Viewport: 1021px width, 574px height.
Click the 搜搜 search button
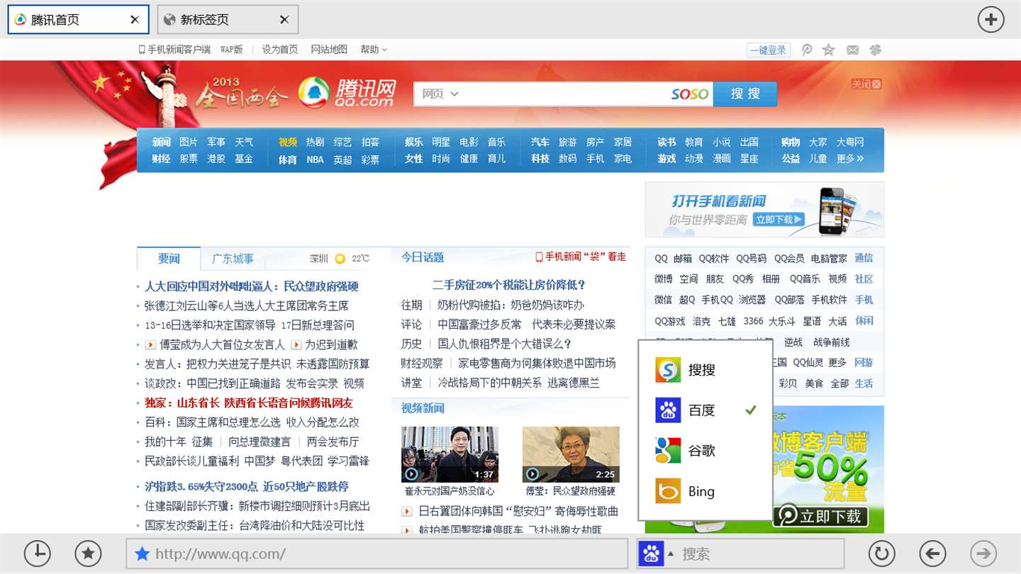[745, 94]
